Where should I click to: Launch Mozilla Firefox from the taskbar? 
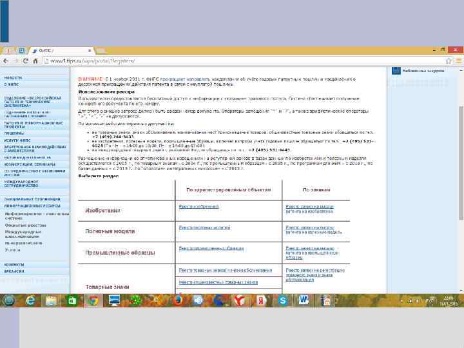point(178,301)
